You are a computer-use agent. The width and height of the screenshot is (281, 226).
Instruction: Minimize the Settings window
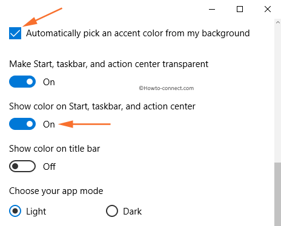pos(212,9)
